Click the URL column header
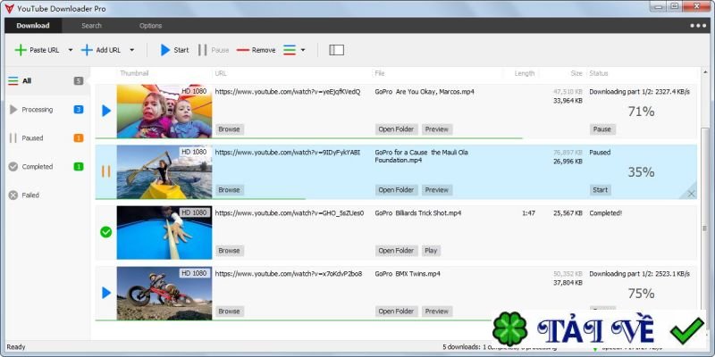The width and height of the screenshot is (715, 357). point(221,73)
